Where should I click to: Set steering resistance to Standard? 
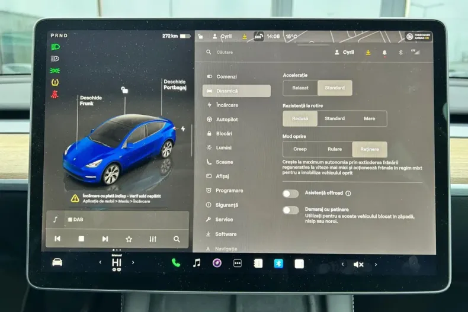click(335, 118)
